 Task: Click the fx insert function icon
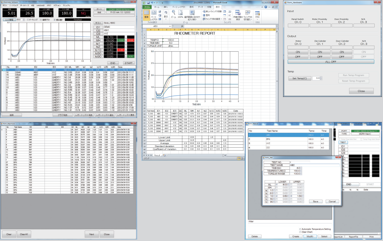tap(182, 26)
